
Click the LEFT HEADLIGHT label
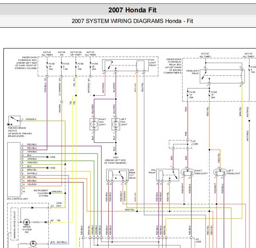[x=234, y=172]
